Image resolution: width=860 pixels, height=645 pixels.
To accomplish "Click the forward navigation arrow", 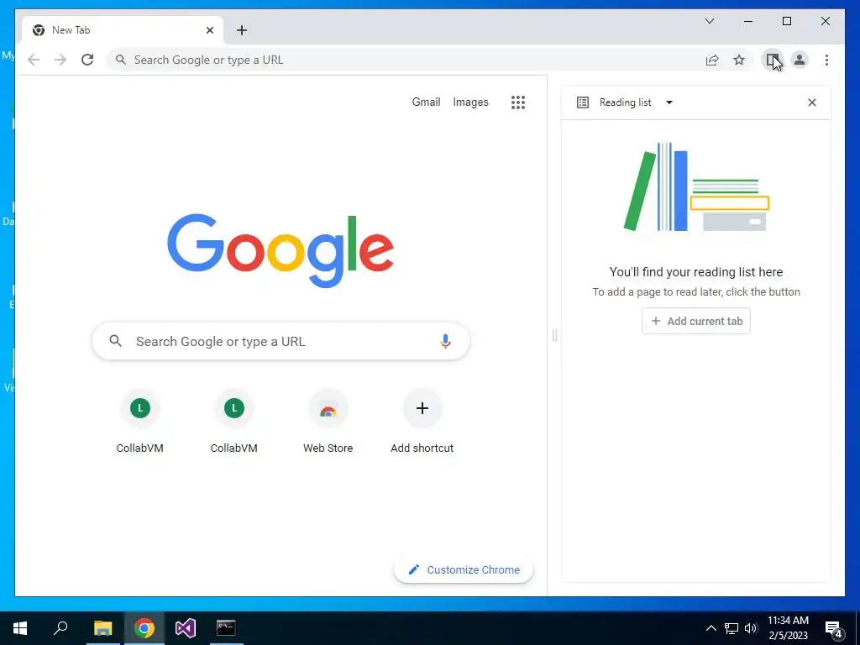I will (60, 60).
